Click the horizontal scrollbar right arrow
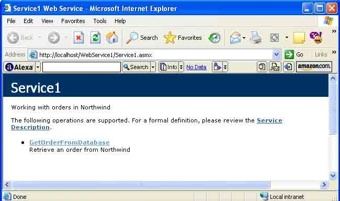The height and width of the screenshot is (201, 340). (324, 184)
